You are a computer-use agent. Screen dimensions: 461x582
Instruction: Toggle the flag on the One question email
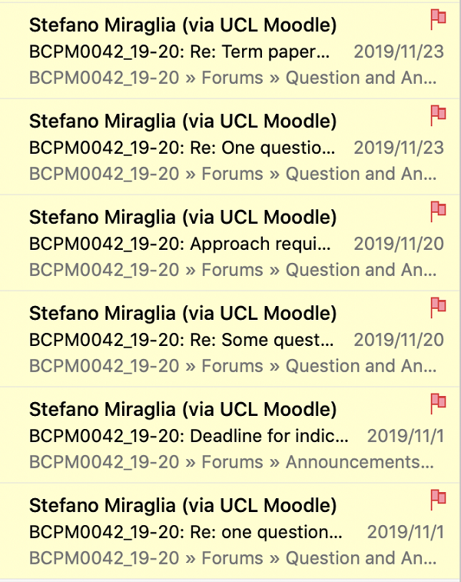point(438,116)
